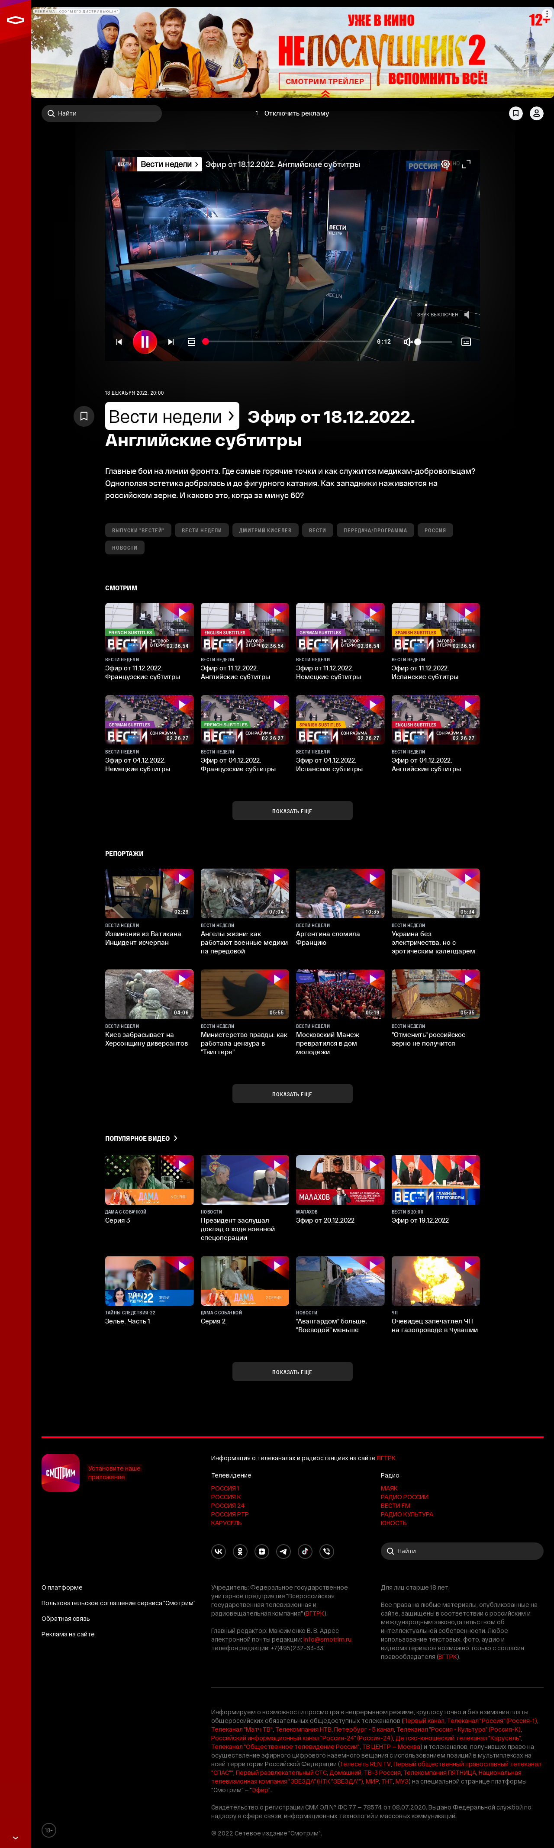Open 11.12.2022 French subtitles episode thumbnail
The height and width of the screenshot is (1848, 554).
point(149,628)
